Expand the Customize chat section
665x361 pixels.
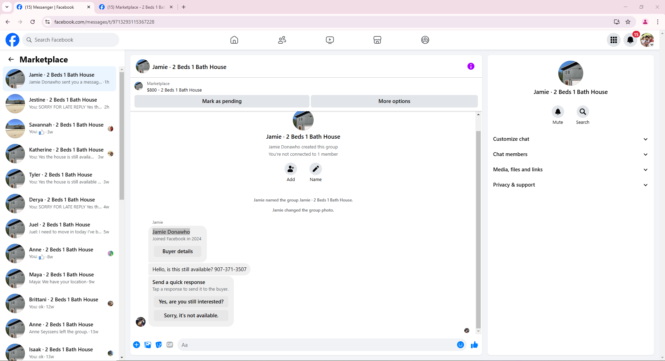(570, 139)
